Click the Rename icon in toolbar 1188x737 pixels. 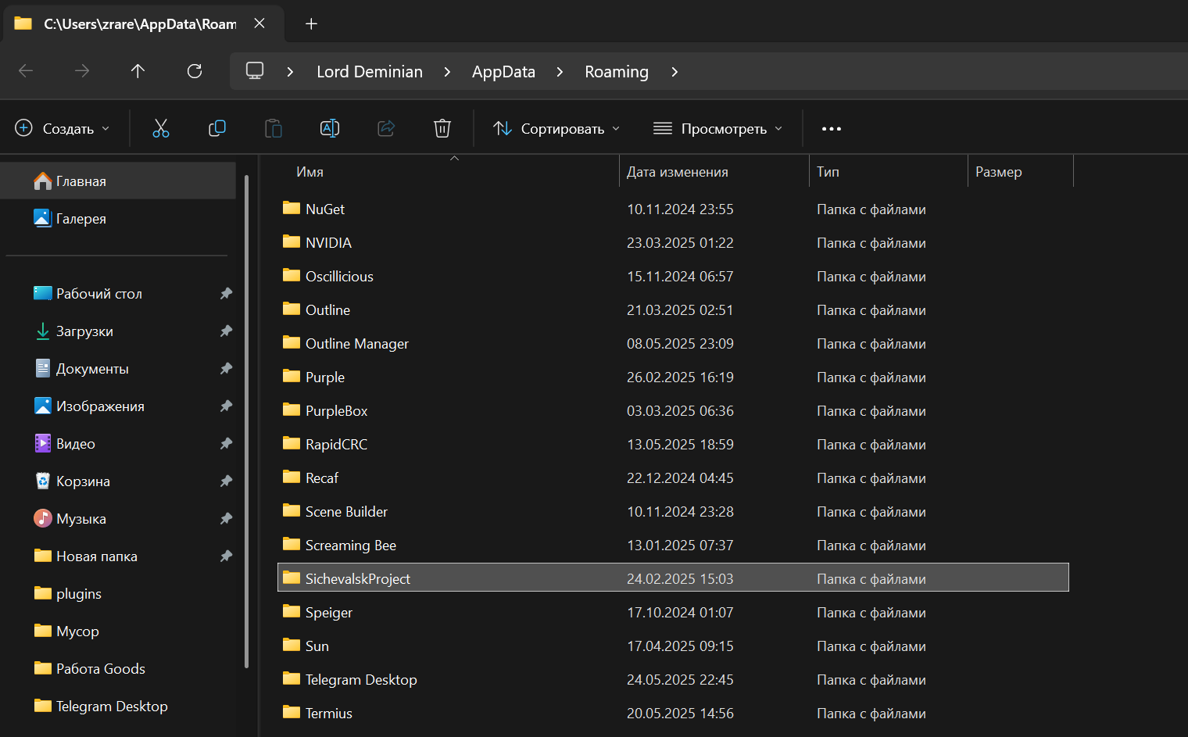[x=330, y=128]
